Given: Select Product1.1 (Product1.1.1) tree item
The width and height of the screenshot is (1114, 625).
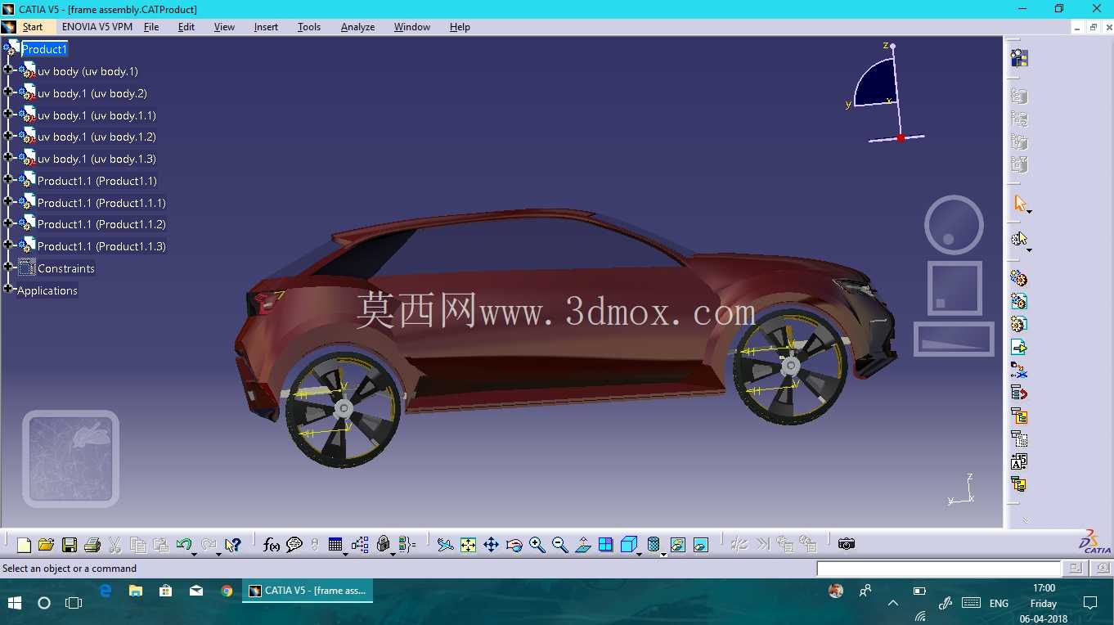Looking at the screenshot, I should point(101,203).
